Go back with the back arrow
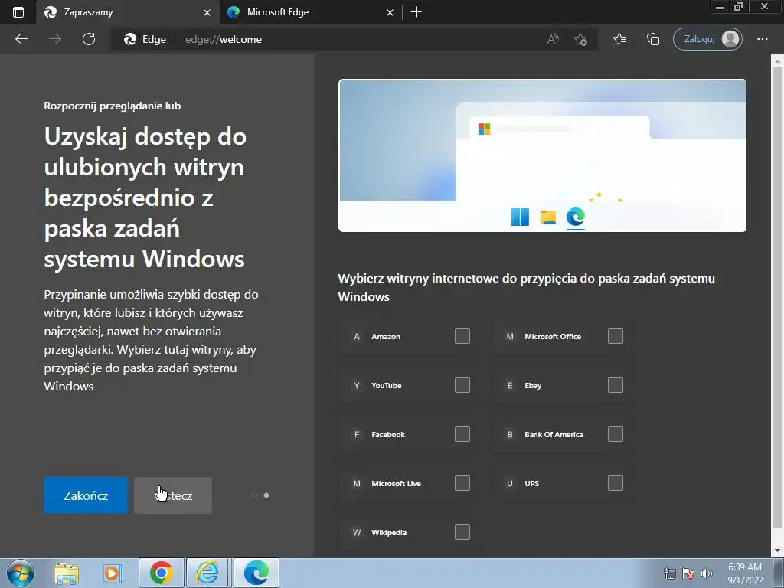 [21, 39]
